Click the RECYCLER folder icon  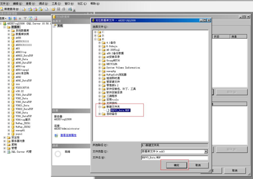pyautogui.click(x=104, y=64)
